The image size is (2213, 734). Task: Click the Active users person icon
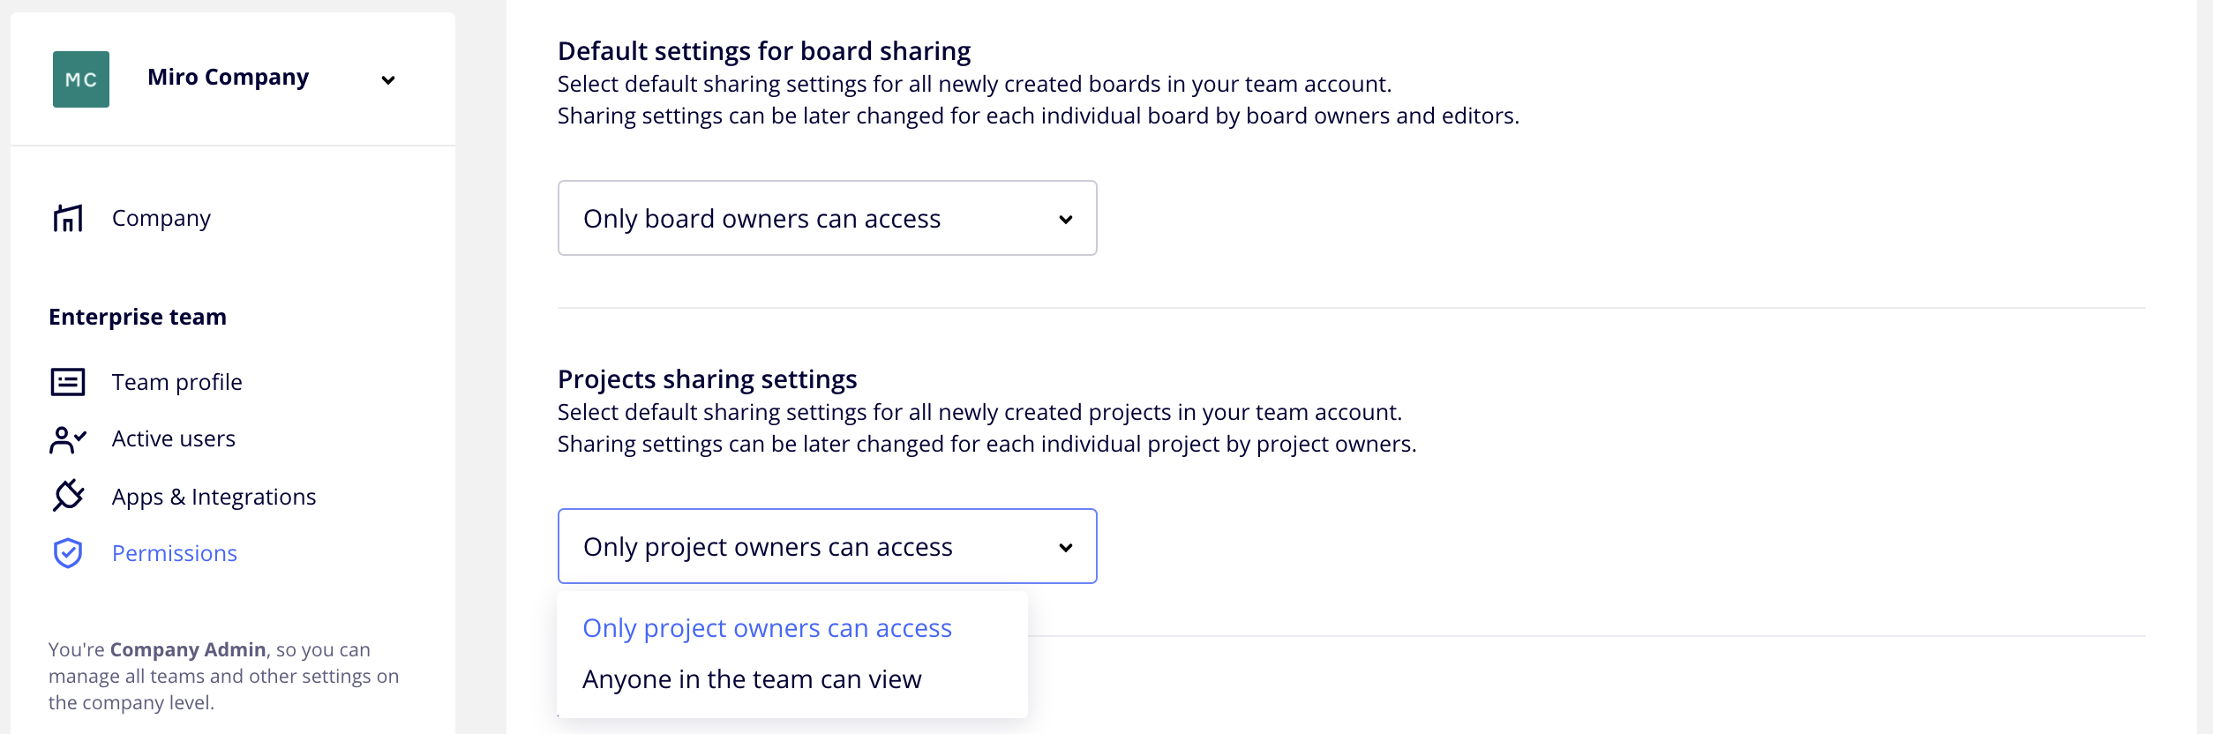(68, 439)
